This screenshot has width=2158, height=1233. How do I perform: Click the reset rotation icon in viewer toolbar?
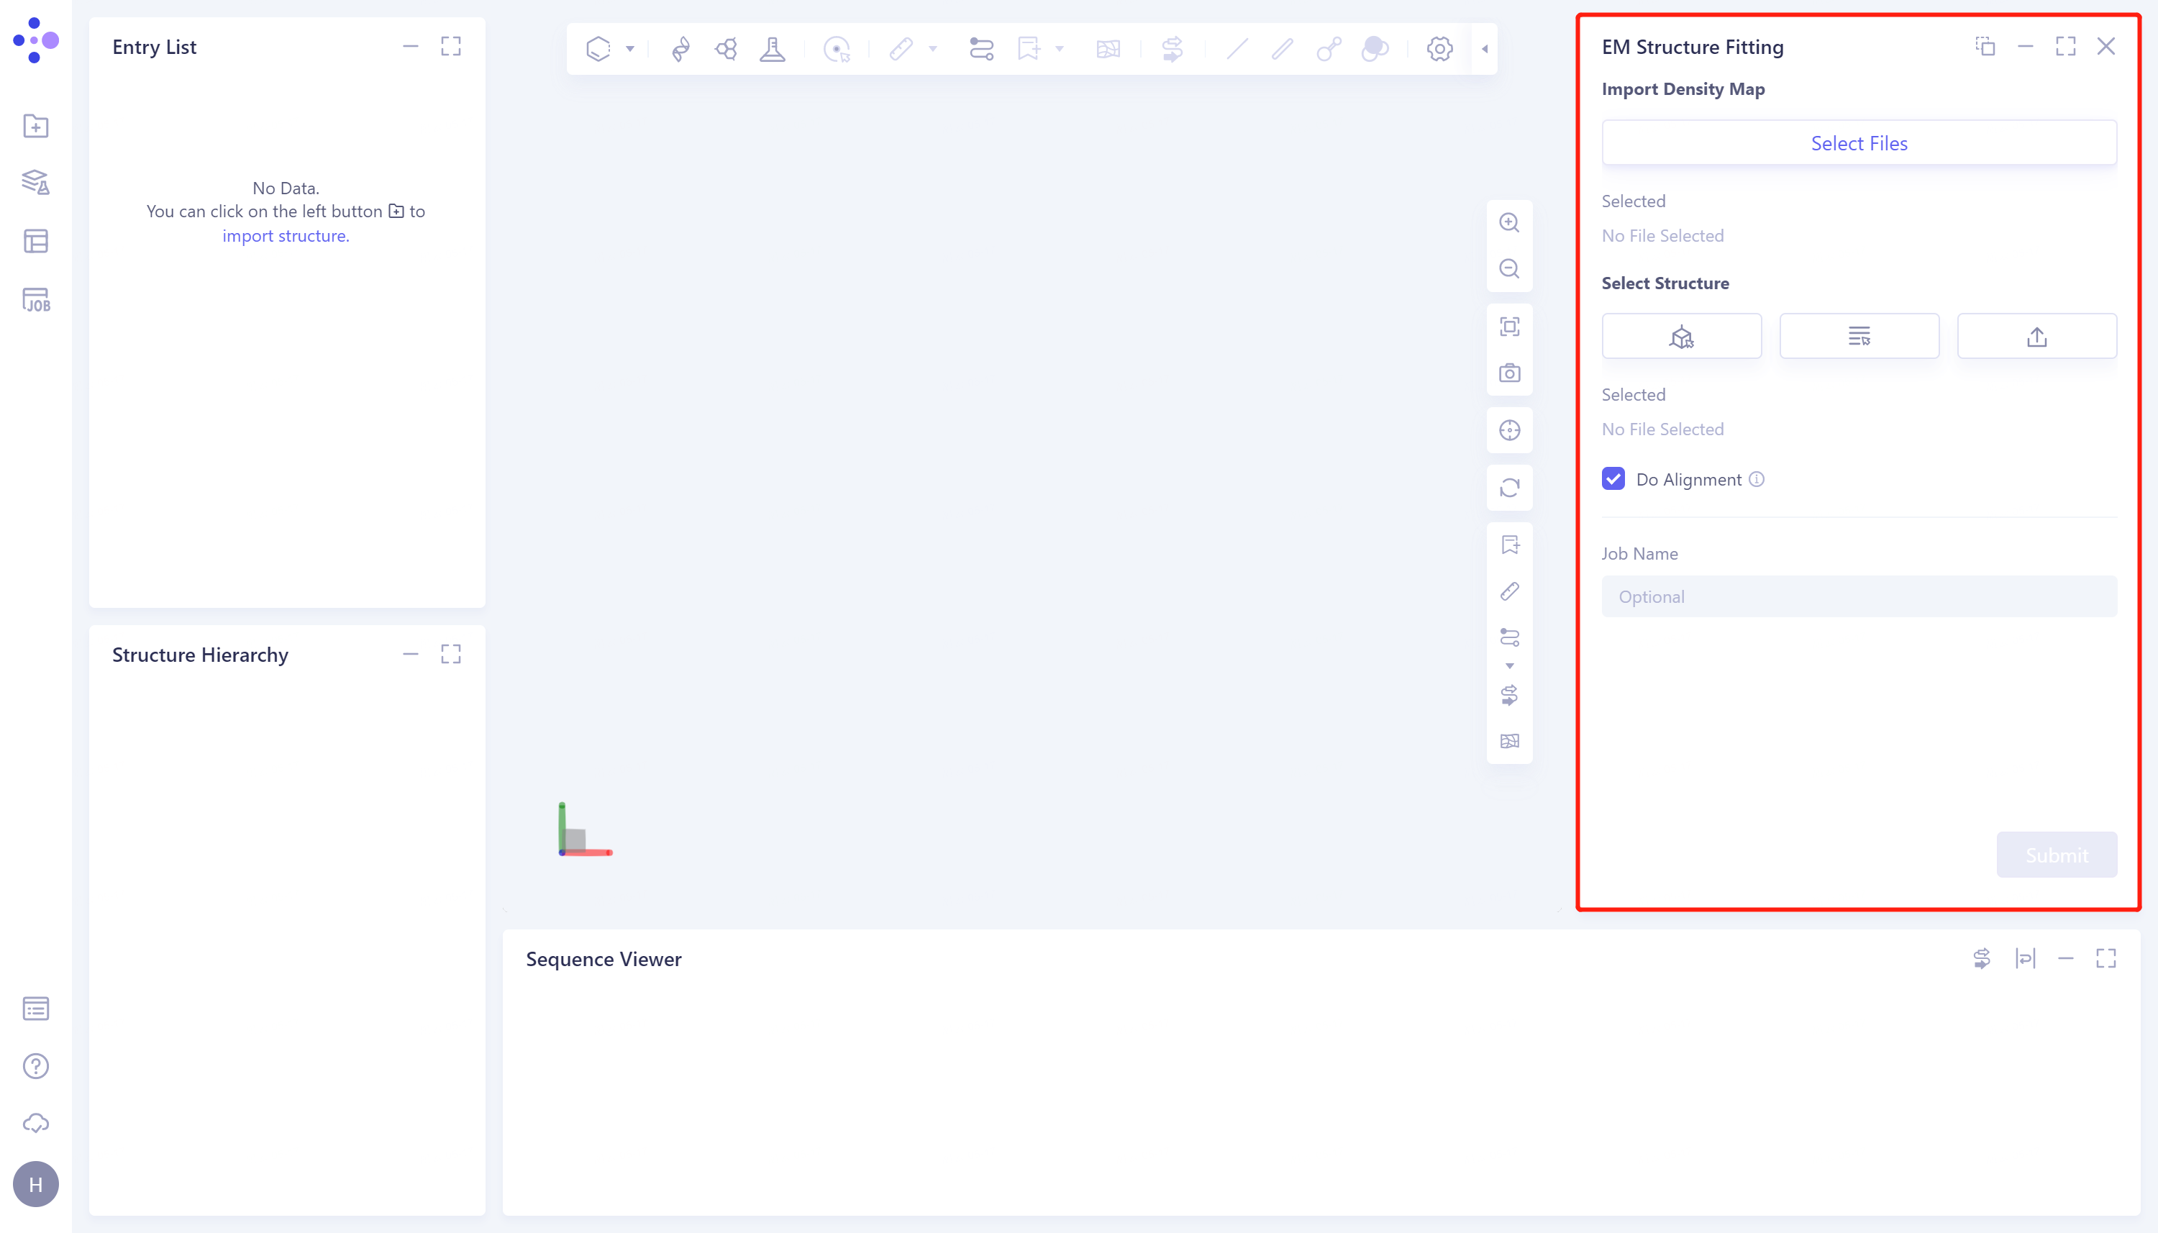pyautogui.click(x=1508, y=488)
